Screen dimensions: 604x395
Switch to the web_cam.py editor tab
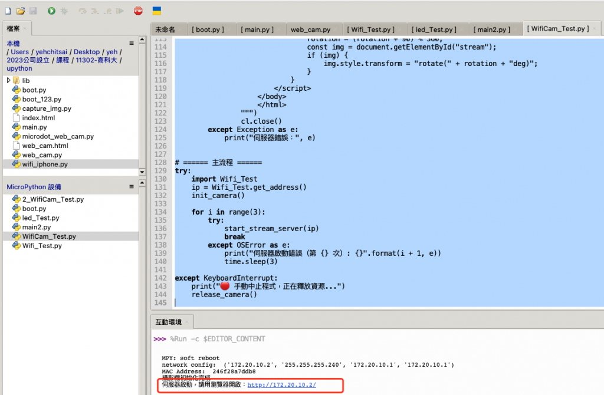[310, 29]
